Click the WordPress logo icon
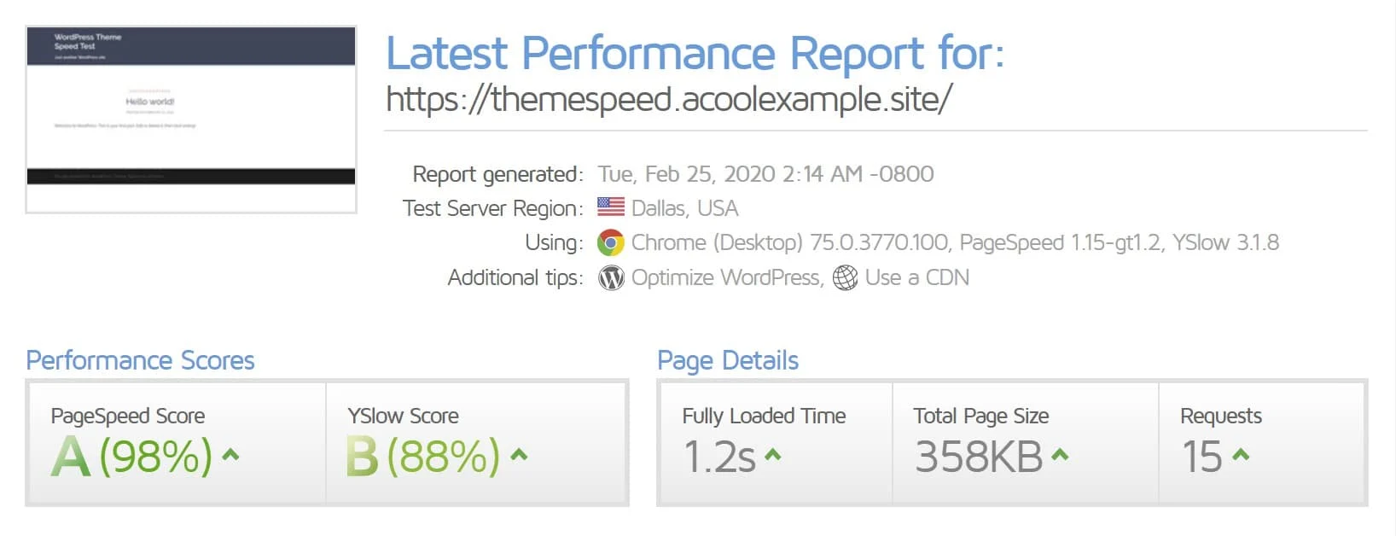This screenshot has width=1396, height=536. (611, 278)
